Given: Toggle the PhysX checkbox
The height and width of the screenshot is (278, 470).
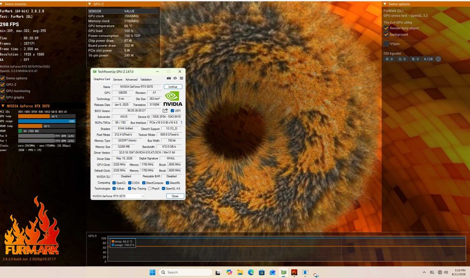Looking at the screenshot, I should (149, 188).
